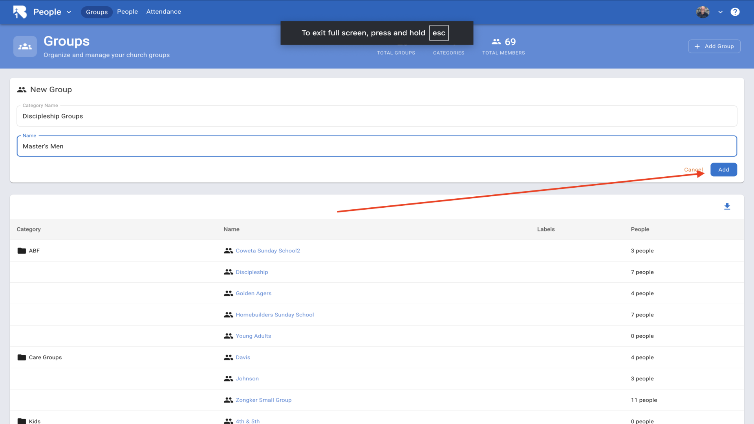Focus the group Name text field
This screenshot has width=754, height=424.
coord(376,146)
